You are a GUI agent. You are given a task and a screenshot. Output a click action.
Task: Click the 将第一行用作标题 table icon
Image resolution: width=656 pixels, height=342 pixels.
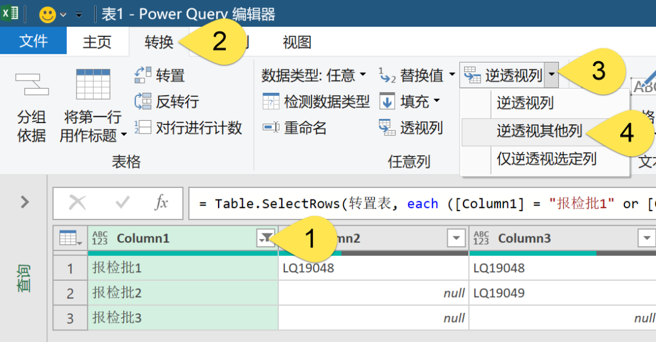(x=93, y=84)
